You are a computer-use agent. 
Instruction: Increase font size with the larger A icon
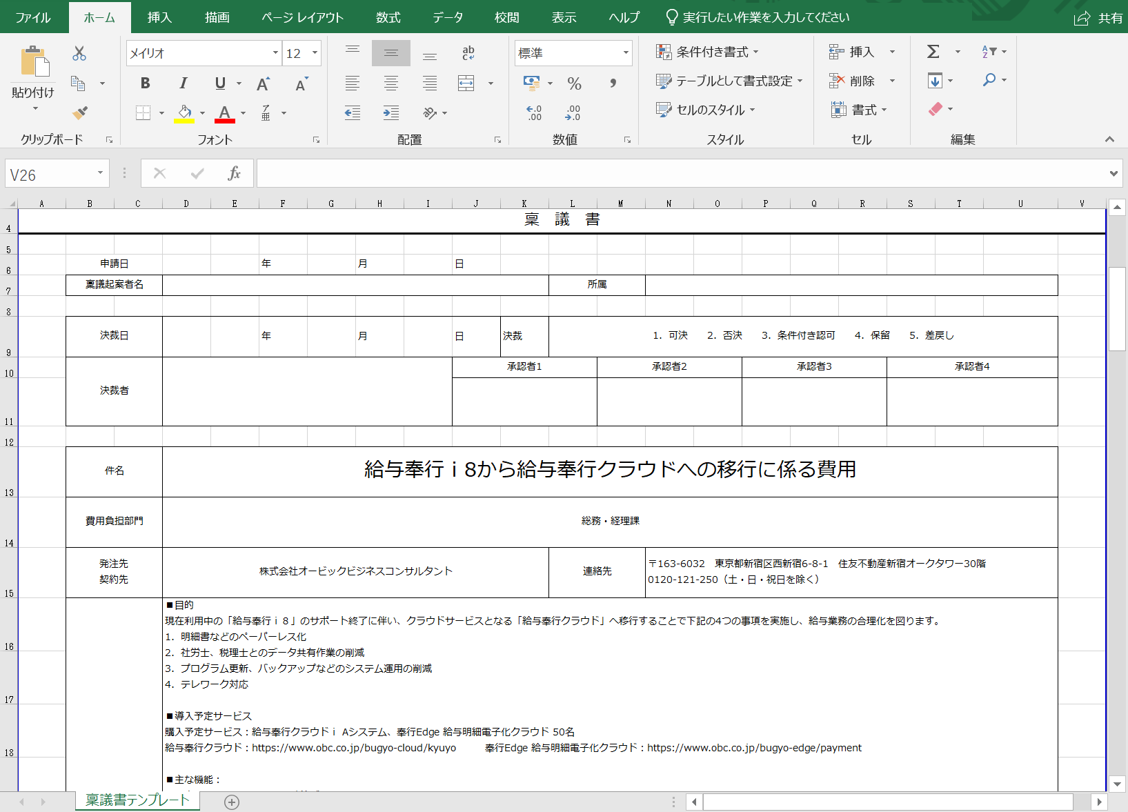tap(263, 84)
